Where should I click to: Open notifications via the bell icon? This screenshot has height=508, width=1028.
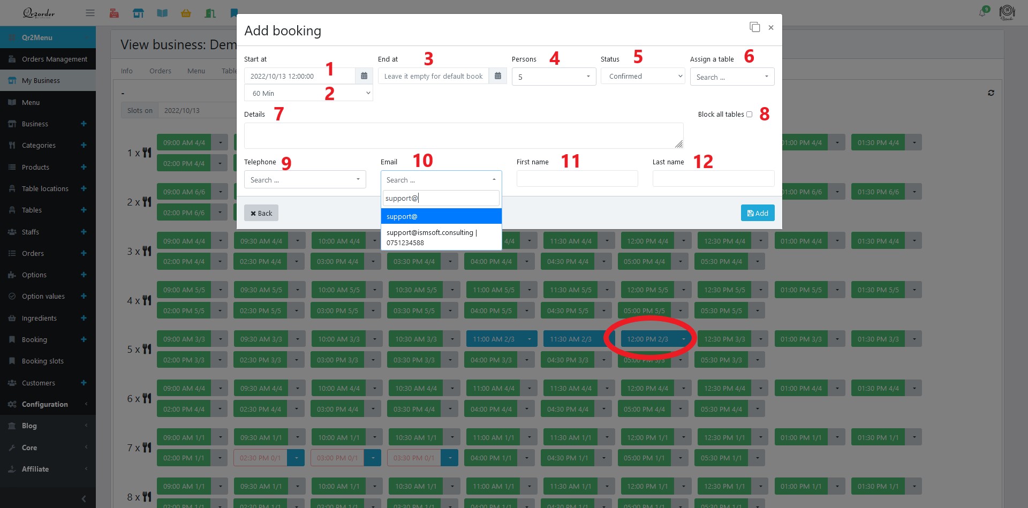[983, 12]
